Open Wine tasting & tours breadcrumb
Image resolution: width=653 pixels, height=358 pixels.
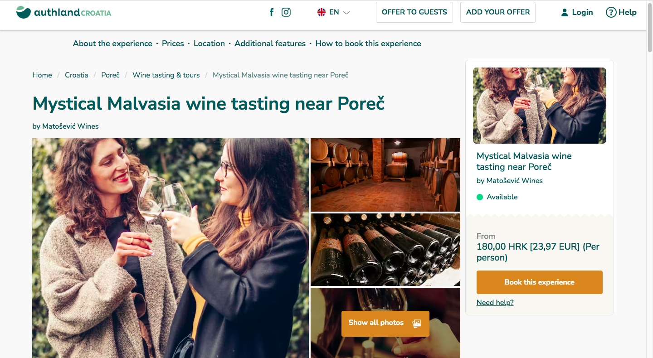tap(166, 75)
